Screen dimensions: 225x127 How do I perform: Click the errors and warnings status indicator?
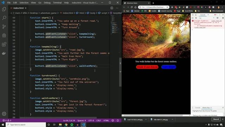[x=7, y=120]
